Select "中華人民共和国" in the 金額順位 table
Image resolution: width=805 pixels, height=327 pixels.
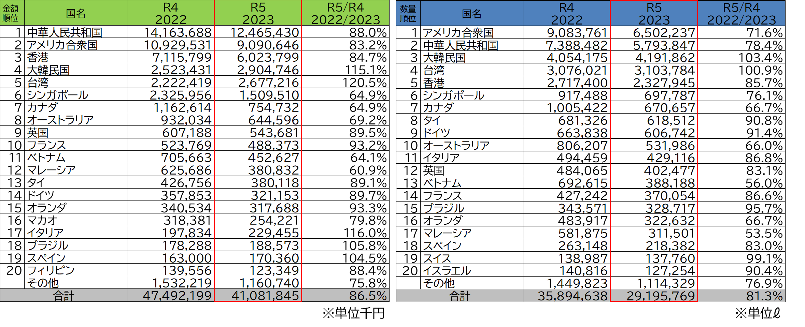(x=76, y=32)
